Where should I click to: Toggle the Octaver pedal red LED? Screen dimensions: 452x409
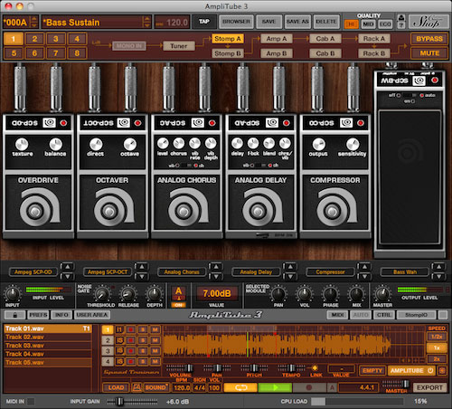click(x=137, y=123)
